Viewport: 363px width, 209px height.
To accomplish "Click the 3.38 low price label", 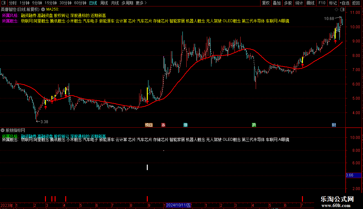I will coord(44,122).
